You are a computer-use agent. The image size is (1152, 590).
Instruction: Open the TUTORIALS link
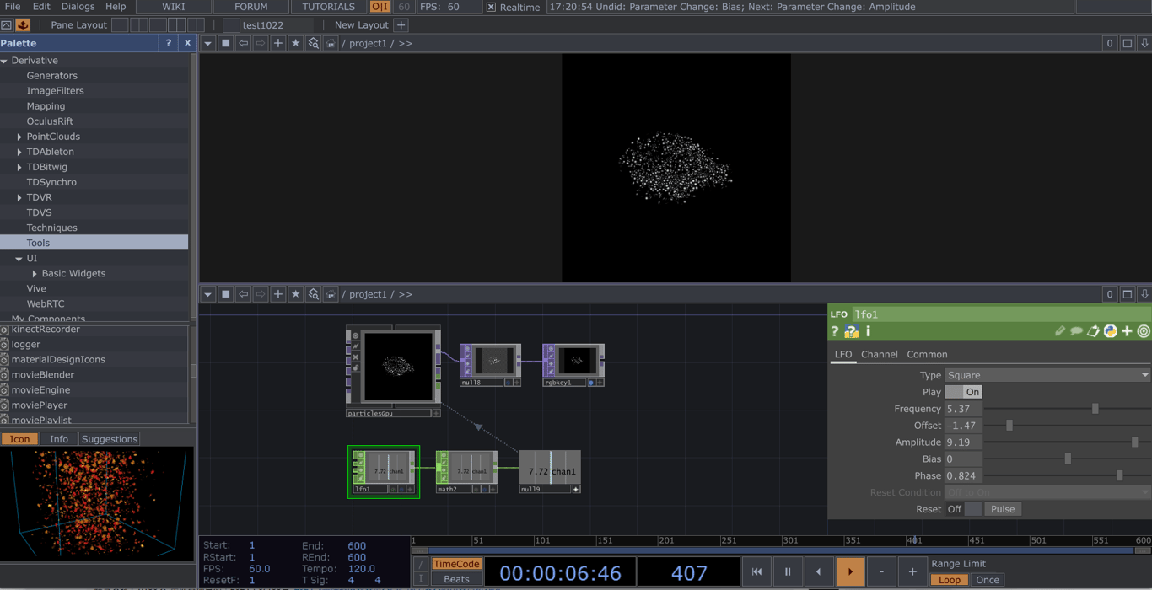click(x=328, y=7)
